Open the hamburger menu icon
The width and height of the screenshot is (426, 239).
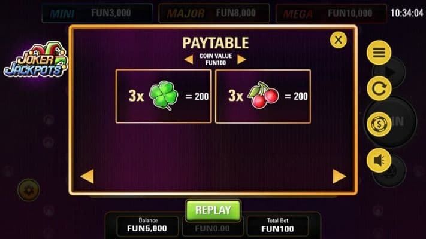tap(379, 53)
